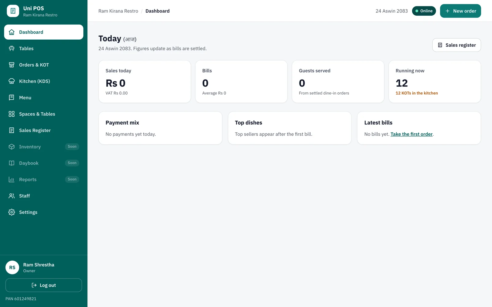This screenshot has width=492, height=307.
Task: Open Tables from the sidebar
Action: pyautogui.click(x=44, y=49)
